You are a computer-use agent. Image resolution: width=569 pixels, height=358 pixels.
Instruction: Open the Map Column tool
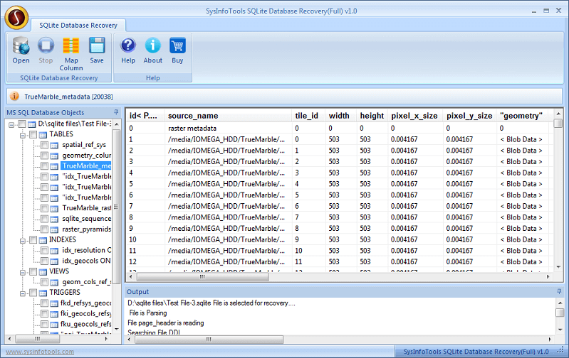[x=71, y=54]
